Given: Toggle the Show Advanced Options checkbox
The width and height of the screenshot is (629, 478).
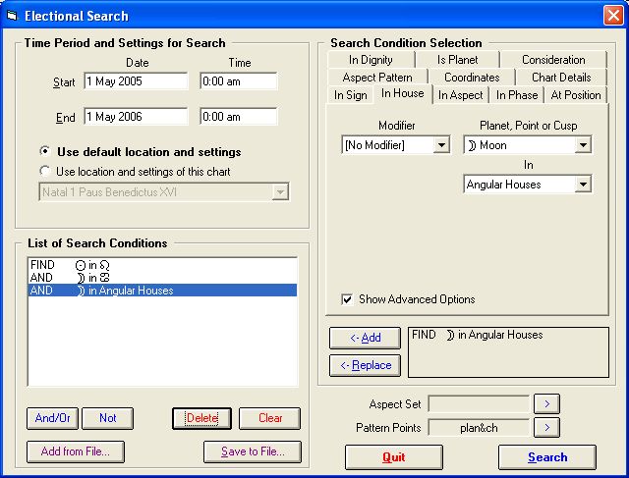Looking at the screenshot, I should [x=347, y=299].
